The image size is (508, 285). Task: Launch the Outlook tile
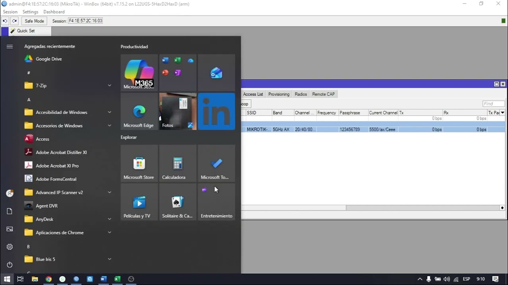pos(216,73)
